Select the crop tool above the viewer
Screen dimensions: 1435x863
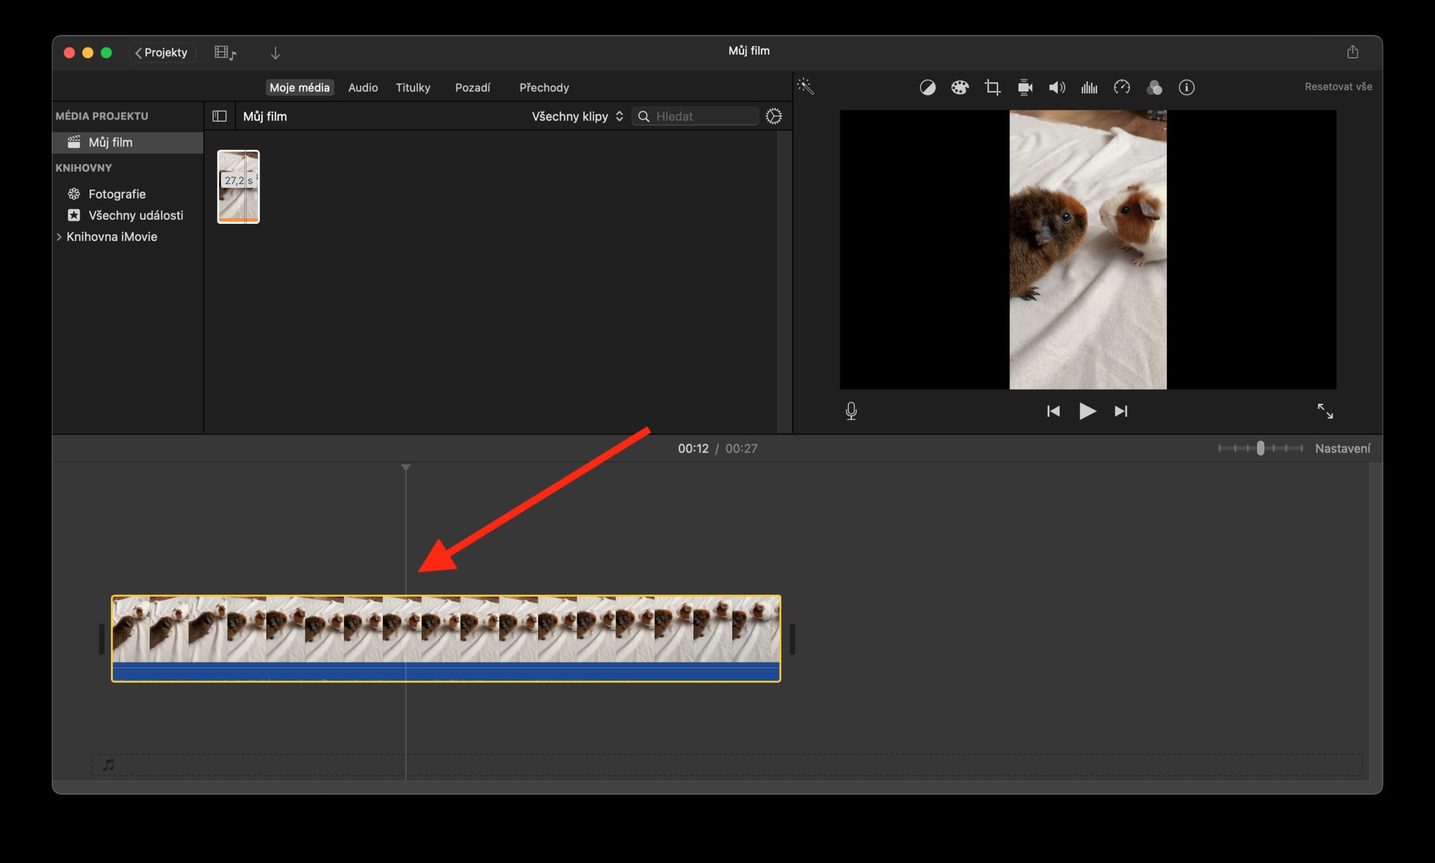pyautogui.click(x=993, y=87)
